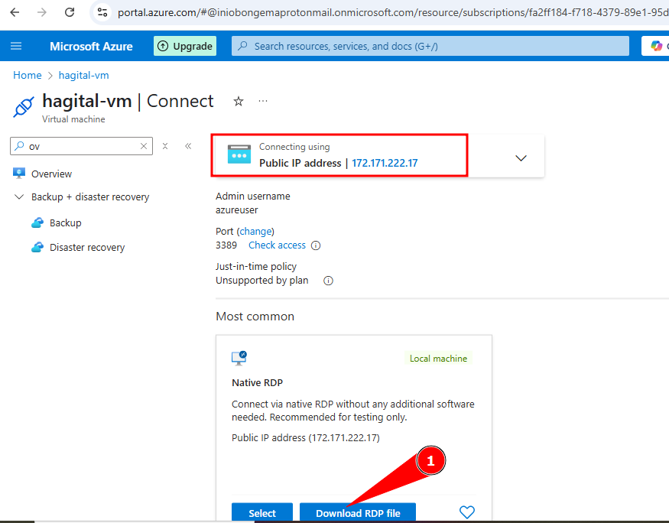
Task: Favorite Native RDP with the heart icon
Action: click(x=466, y=512)
